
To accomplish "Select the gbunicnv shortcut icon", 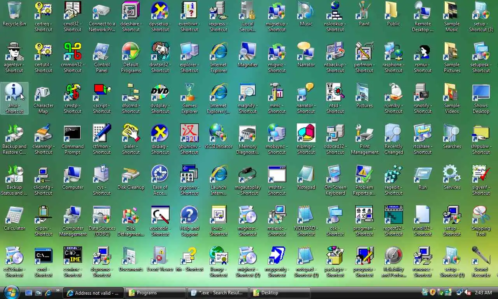I will coord(189,139).
